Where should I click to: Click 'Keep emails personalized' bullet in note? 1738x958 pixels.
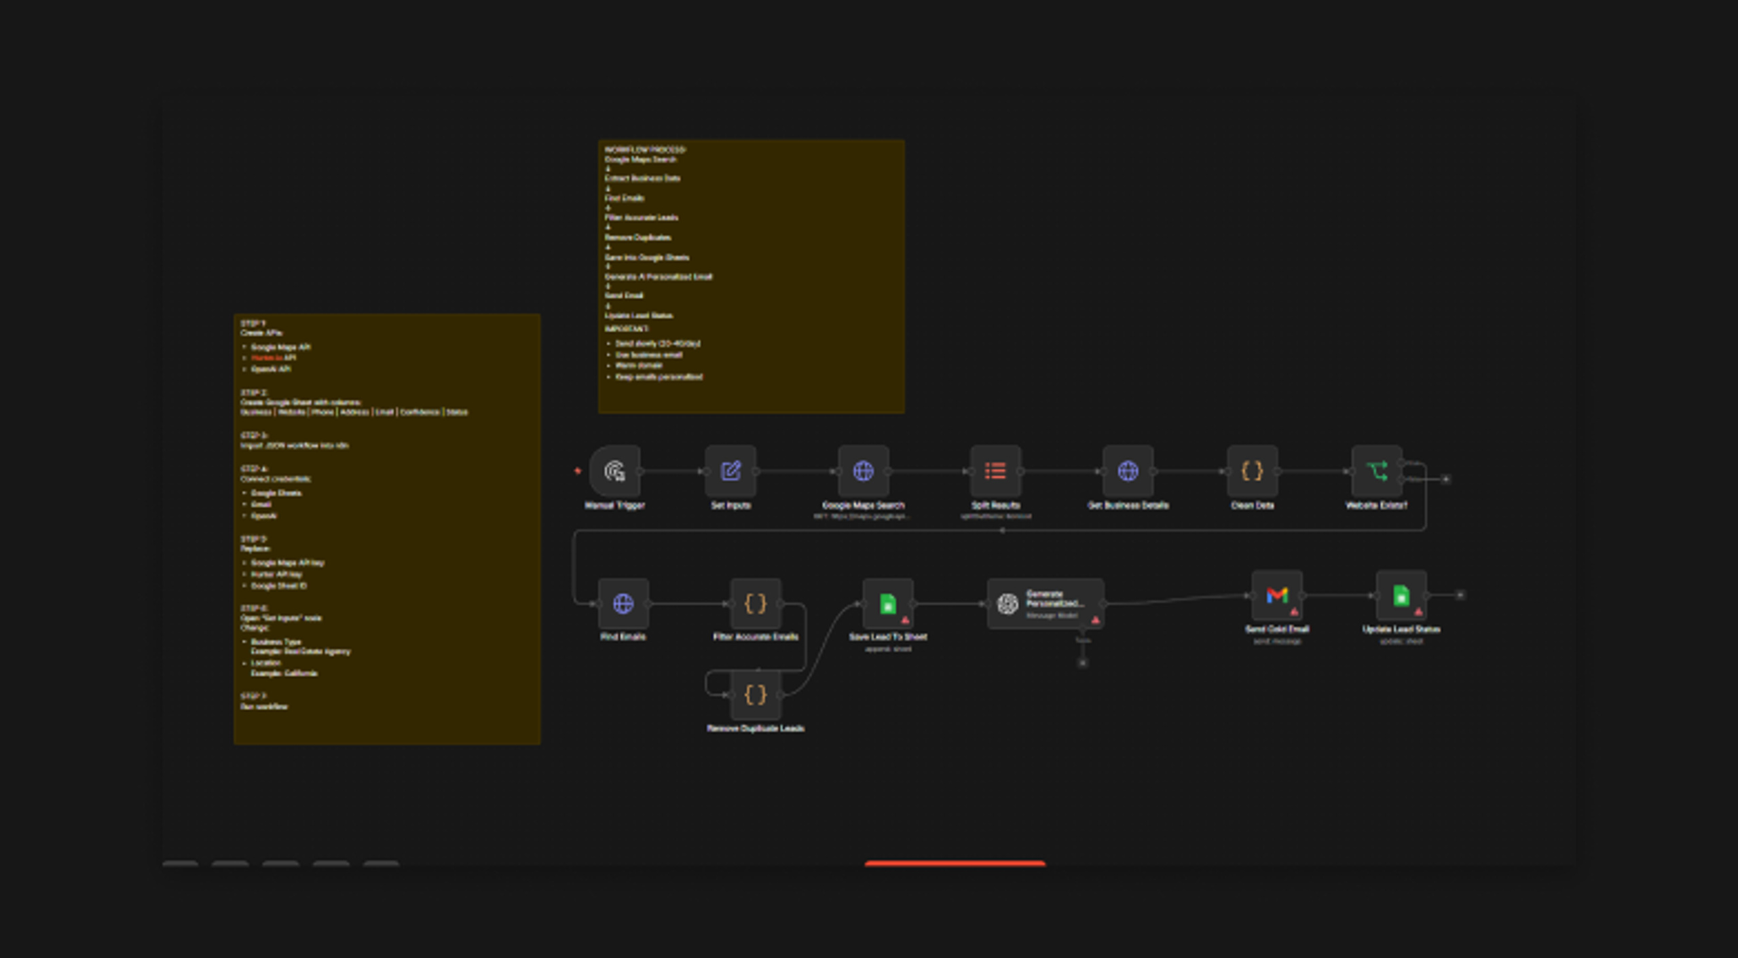pyautogui.click(x=659, y=376)
